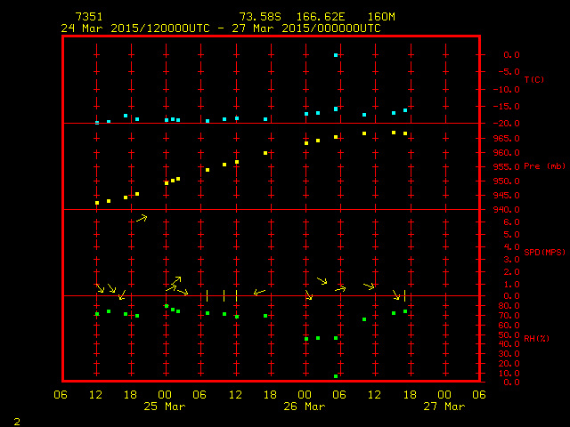This screenshot has height=427, width=570.
Task: Click the start time 24 Mar 2015/120000UTC
Action: tap(134, 28)
